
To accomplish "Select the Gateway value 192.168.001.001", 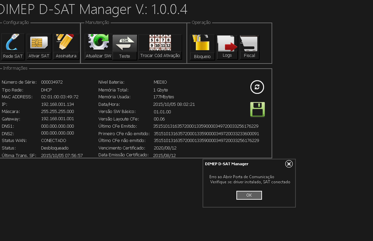I will tap(58, 118).
